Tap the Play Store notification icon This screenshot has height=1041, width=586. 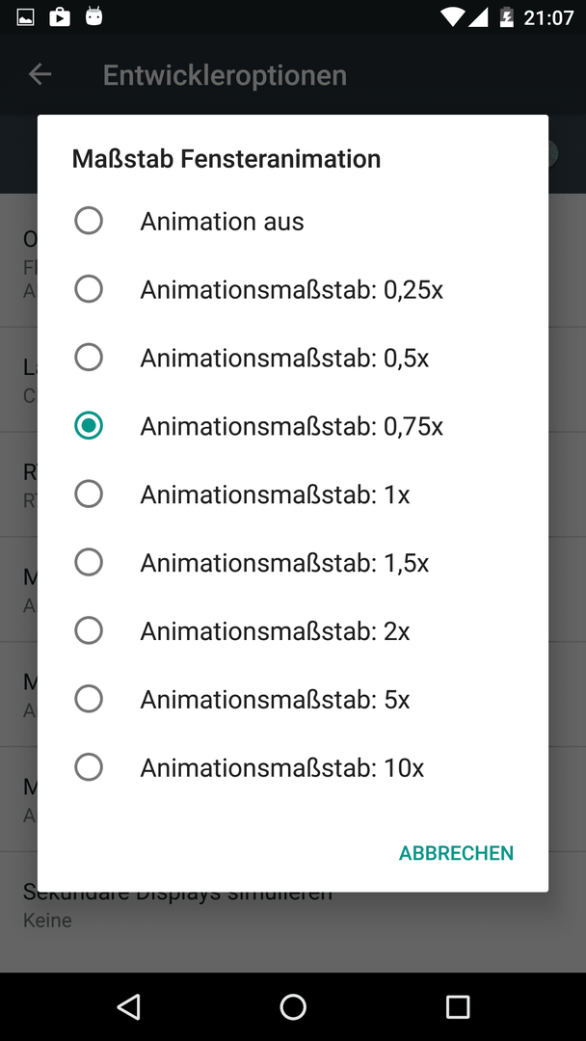click(x=60, y=17)
